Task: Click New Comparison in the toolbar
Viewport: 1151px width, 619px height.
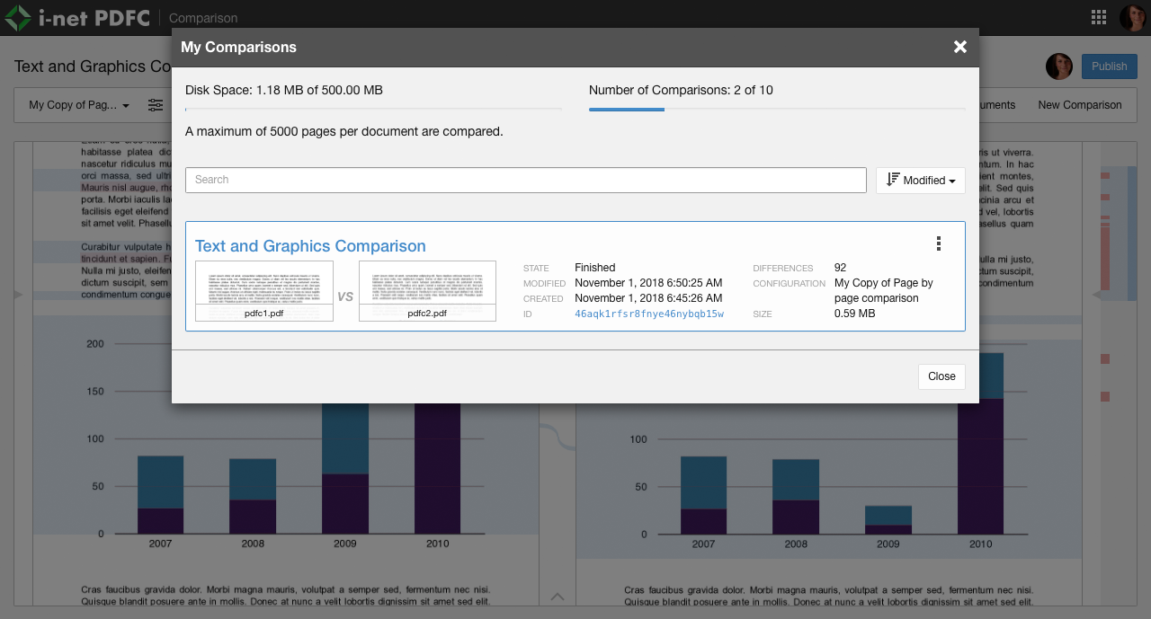Action: click(x=1080, y=105)
